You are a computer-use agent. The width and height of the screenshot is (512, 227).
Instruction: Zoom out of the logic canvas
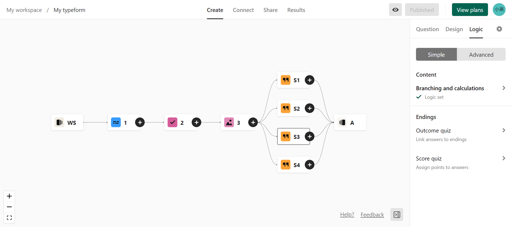9,207
